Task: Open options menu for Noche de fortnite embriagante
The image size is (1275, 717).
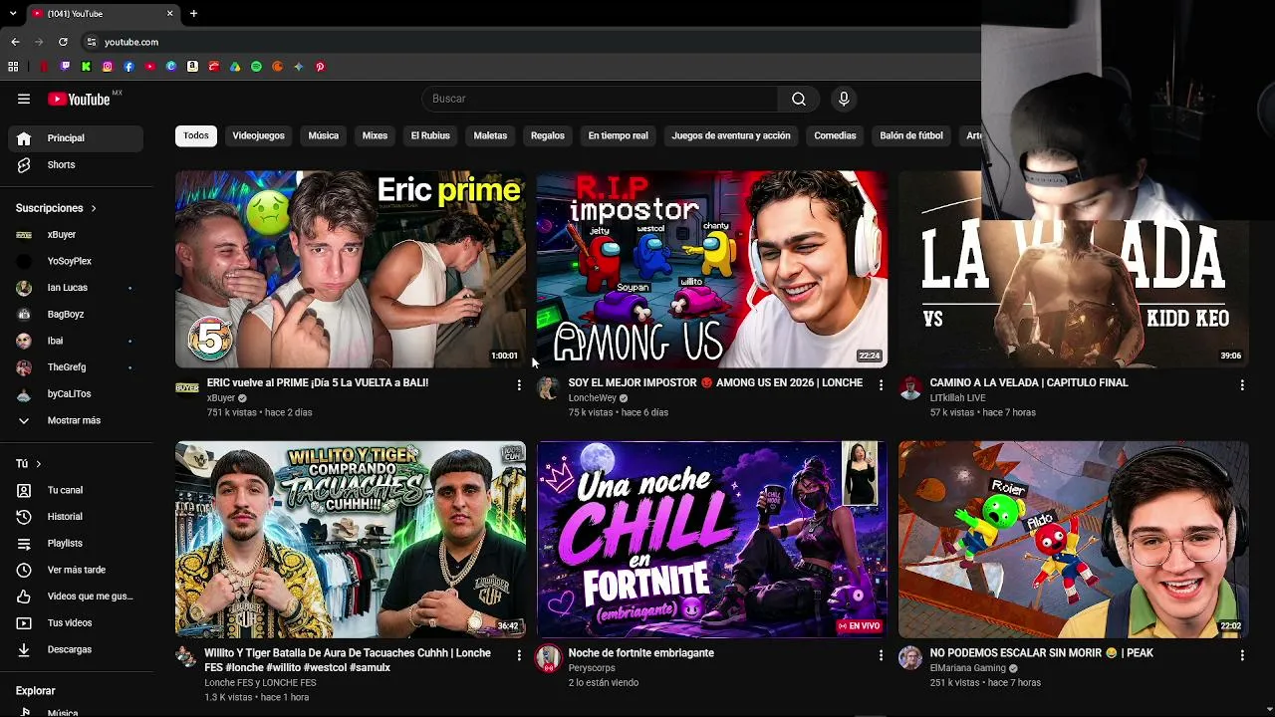Action: pyautogui.click(x=881, y=655)
